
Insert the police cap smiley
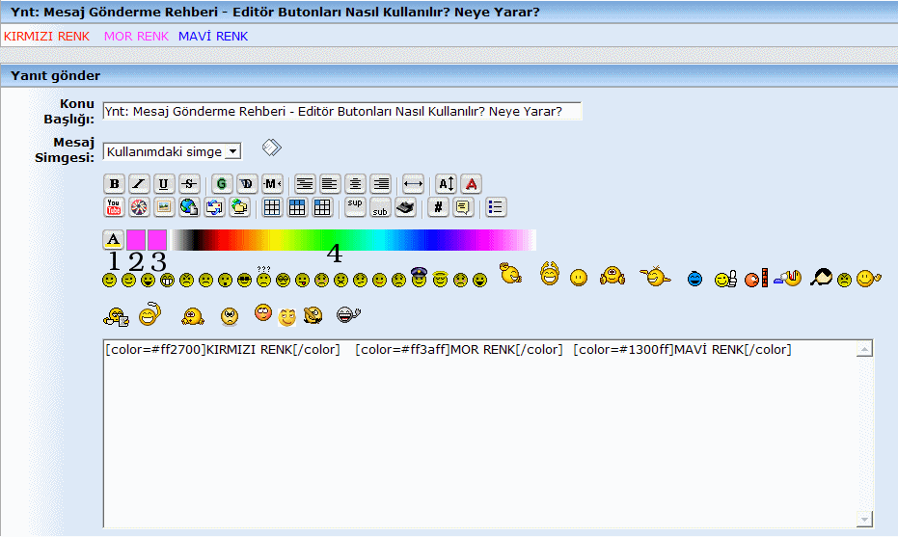tap(420, 278)
